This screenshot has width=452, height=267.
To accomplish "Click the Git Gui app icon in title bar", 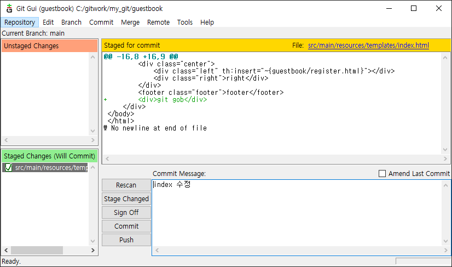I will (9, 8).
